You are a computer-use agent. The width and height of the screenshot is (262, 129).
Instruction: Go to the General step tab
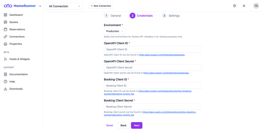(112, 16)
